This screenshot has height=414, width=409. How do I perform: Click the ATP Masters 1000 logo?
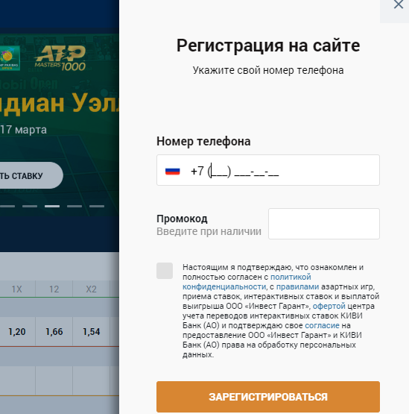[60, 58]
